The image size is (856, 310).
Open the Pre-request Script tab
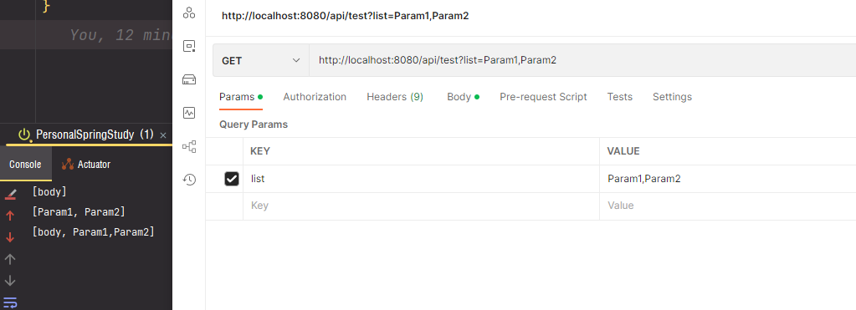(x=543, y=97)
